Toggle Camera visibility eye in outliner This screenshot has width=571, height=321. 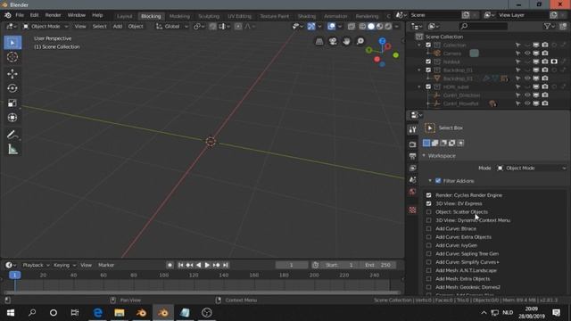pos(527,53)
